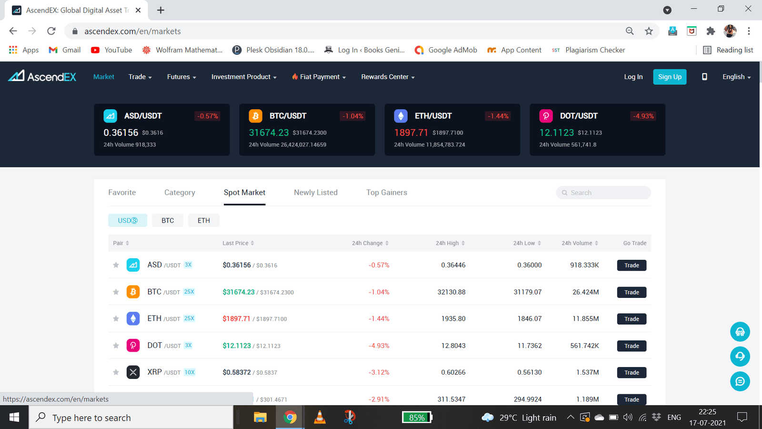Click Trade button for ETH/USDT
Viewport: 762px width, 429px height.
pos(632,319)
